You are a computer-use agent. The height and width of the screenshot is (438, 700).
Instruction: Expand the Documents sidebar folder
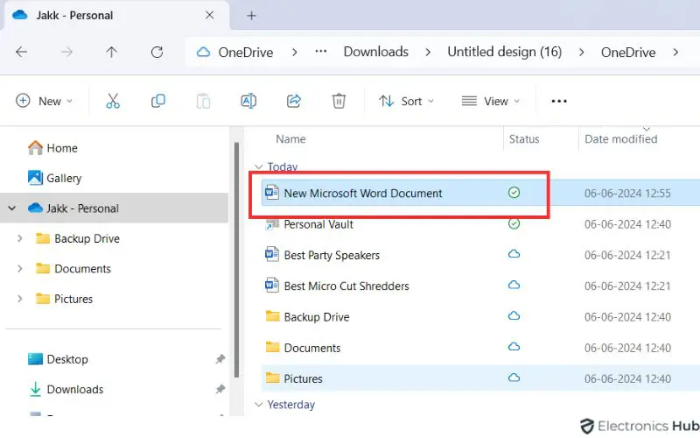click(19, 269)
